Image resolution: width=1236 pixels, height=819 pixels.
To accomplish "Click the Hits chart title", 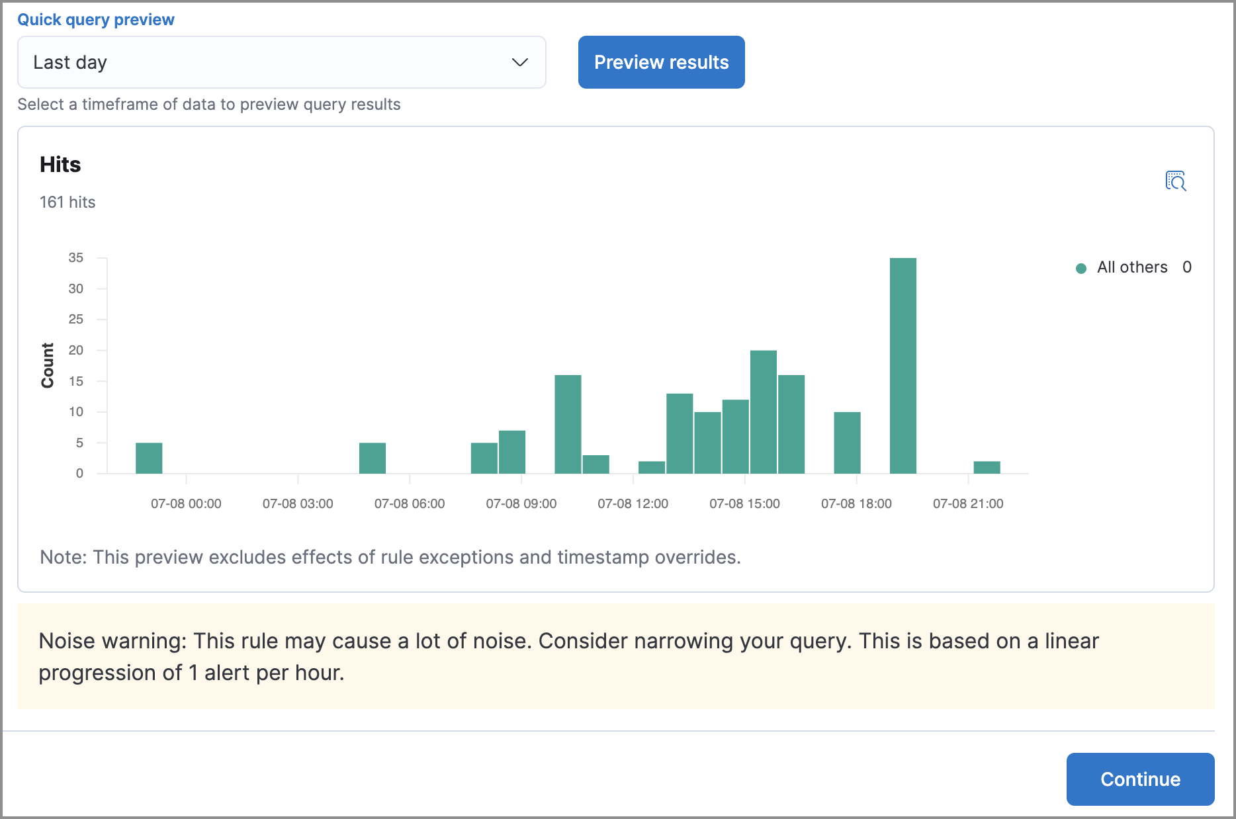I will 60,165.
